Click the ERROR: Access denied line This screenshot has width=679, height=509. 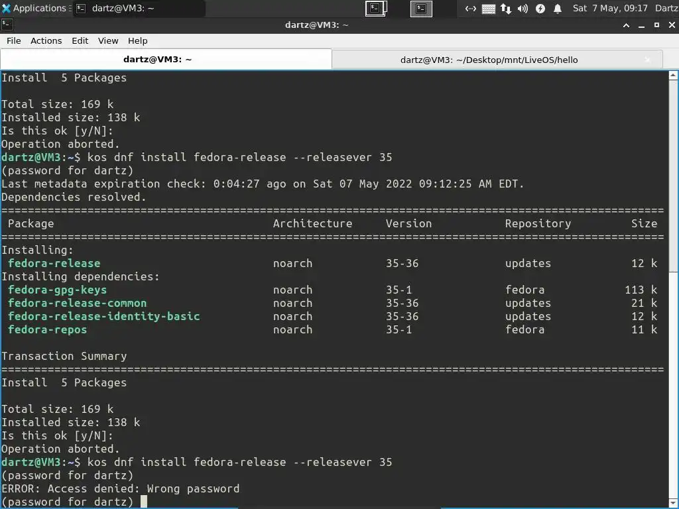point(121,488)
